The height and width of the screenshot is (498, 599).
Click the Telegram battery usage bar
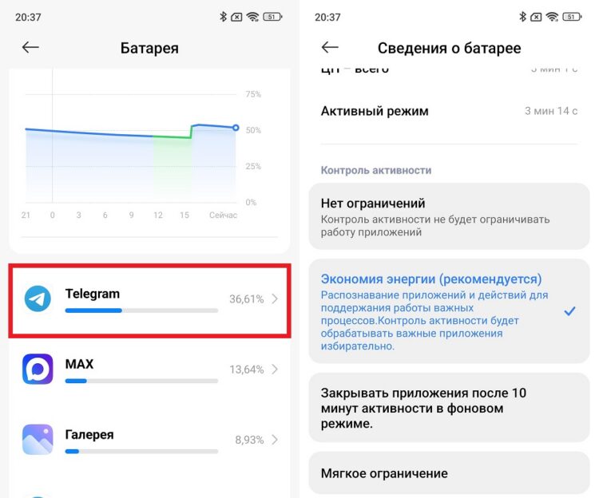pyautogui.click(x=141, y=310)
